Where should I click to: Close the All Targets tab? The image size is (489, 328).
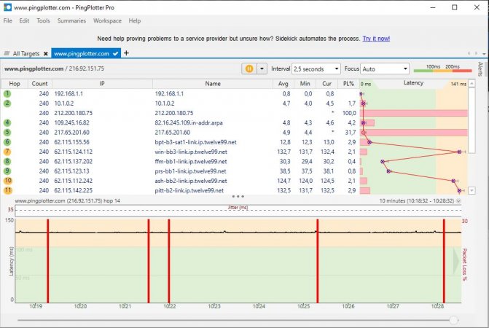[46, 54]
